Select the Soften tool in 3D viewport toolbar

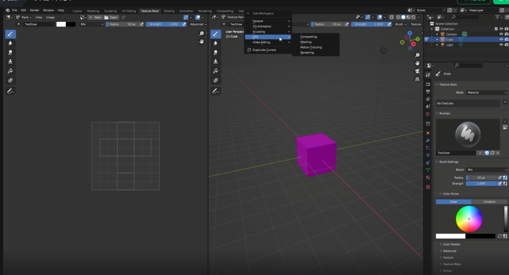pyautogui.click(x=216, y=43)
